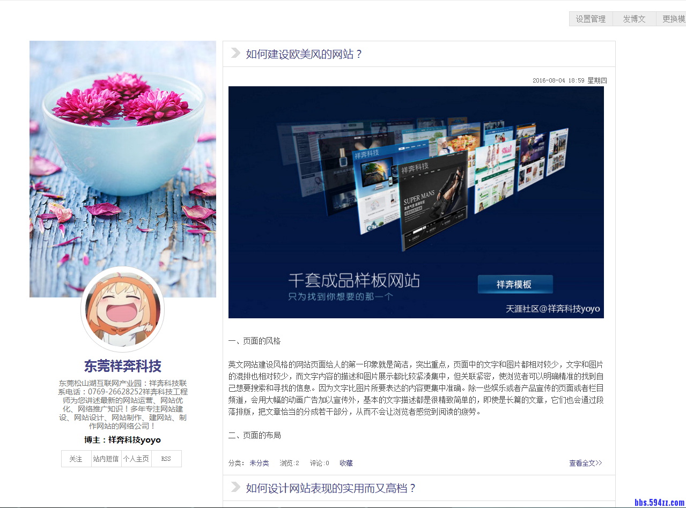The width and height of the screenshot is (686, 508).
Task: Click the gray arrow icon beside first post title
Action: [x=234, y=53]
